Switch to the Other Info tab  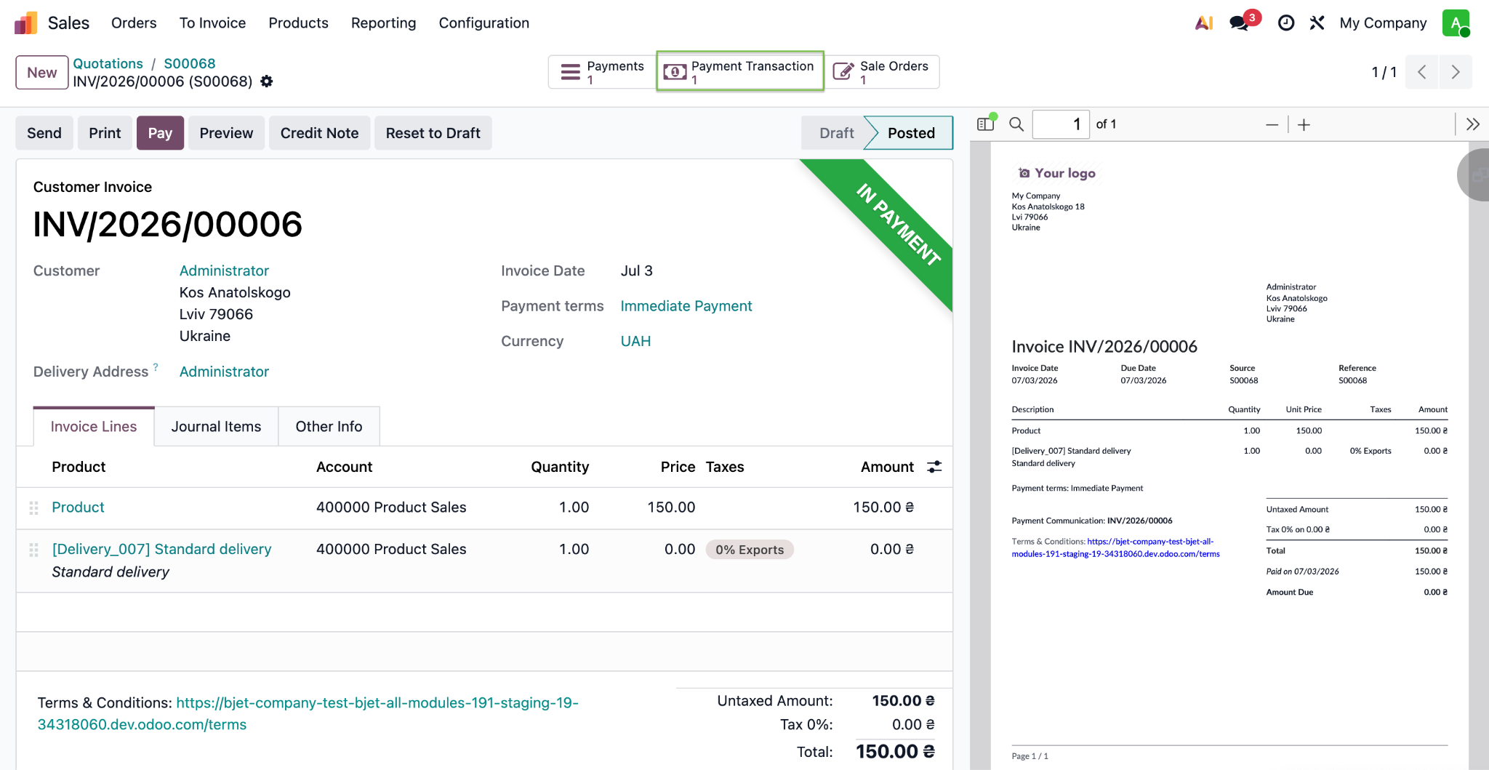(x=329, y=427)
